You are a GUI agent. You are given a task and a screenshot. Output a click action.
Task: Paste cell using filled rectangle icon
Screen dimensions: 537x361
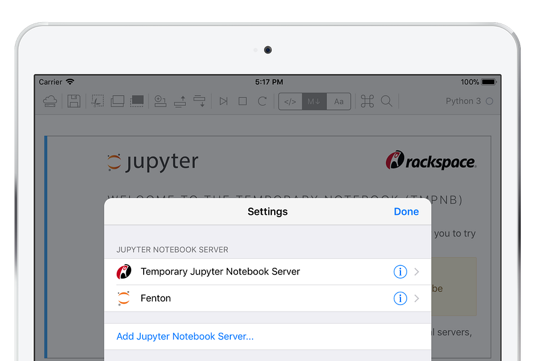point(137,101)
